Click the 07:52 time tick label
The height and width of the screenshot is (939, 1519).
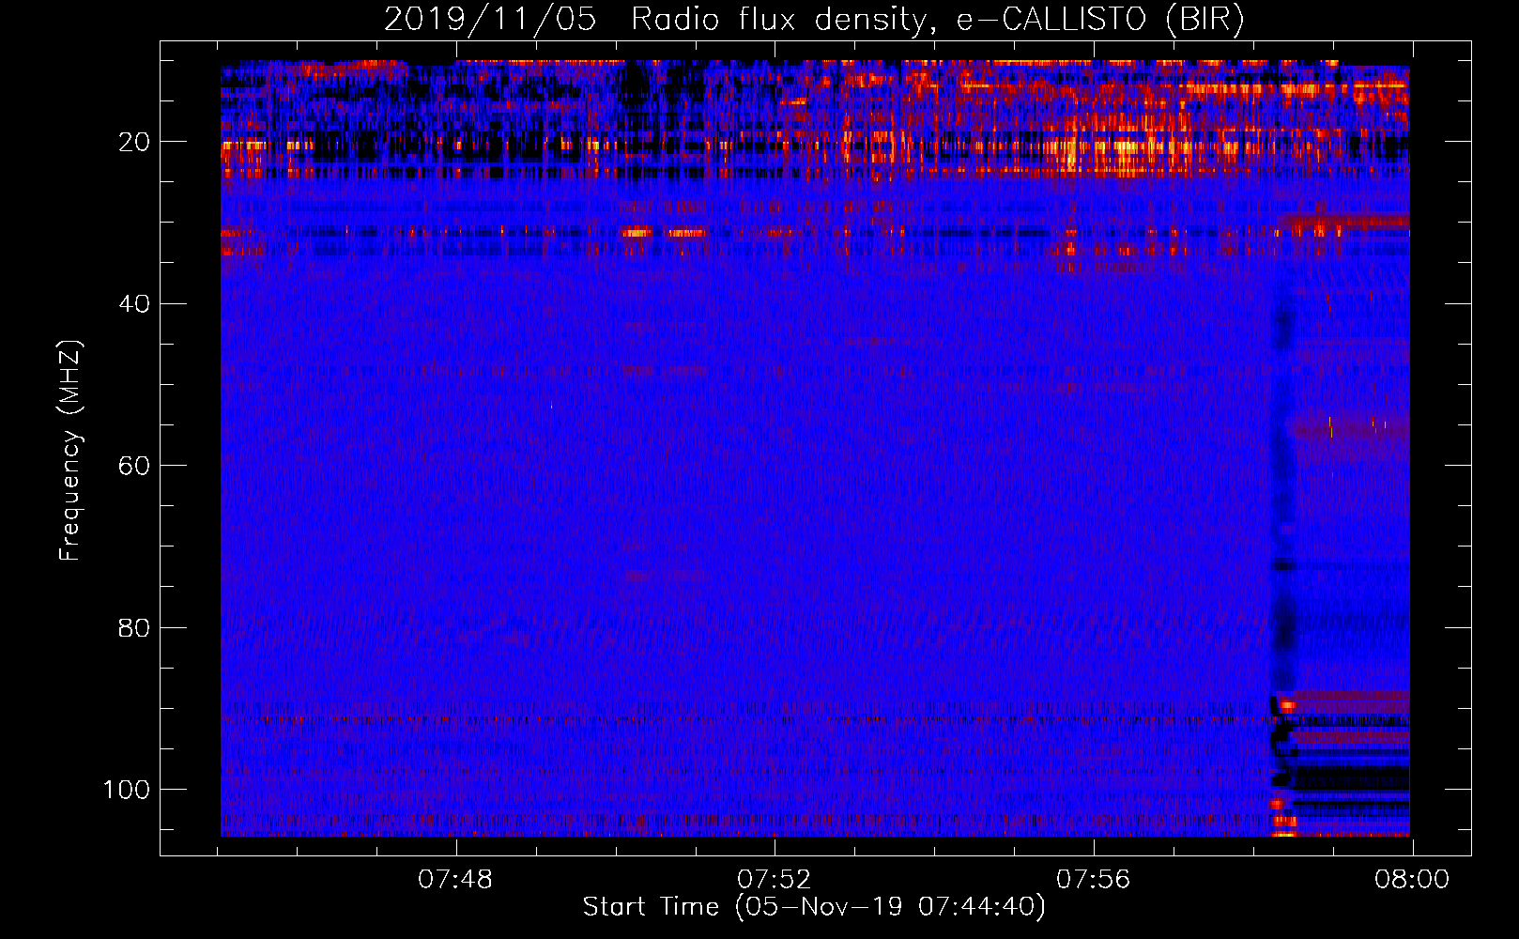click(x=774, y=880)
